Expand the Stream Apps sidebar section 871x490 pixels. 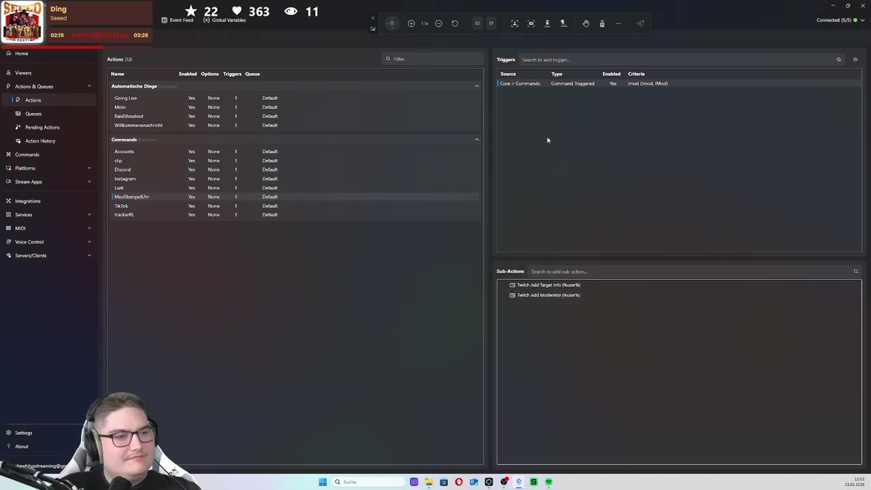tap(89, 182)
